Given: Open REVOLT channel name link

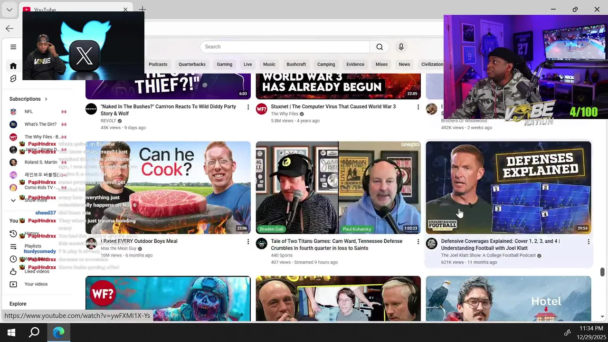Looking at the screenshot, I should [x=108, y=121].
